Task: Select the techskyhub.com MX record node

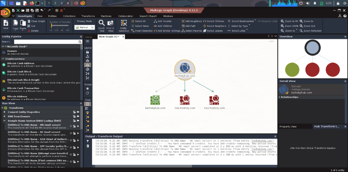Action: 155,100
